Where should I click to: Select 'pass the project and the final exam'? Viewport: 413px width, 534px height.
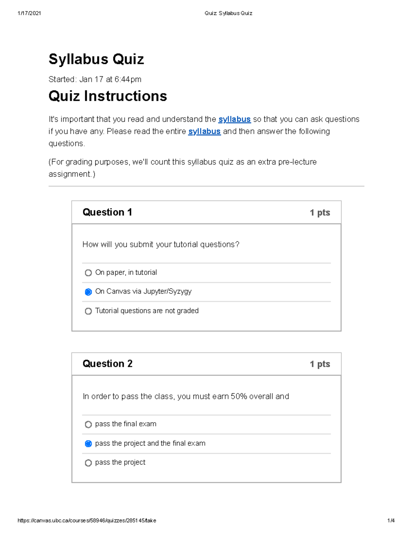(89, 443)
